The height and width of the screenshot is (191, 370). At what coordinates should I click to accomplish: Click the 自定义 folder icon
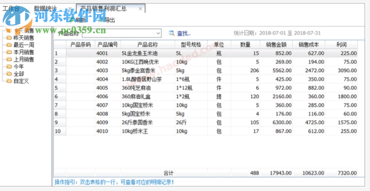tap(9, 81)
